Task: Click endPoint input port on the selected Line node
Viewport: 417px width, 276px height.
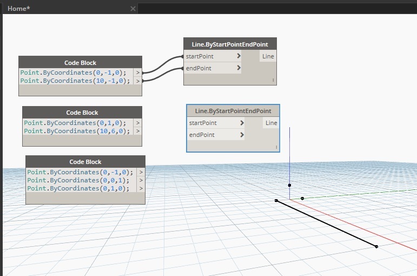Action: (x=202, y=135)
